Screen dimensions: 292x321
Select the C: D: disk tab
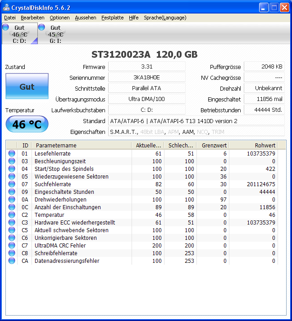(x=20, y=33)
